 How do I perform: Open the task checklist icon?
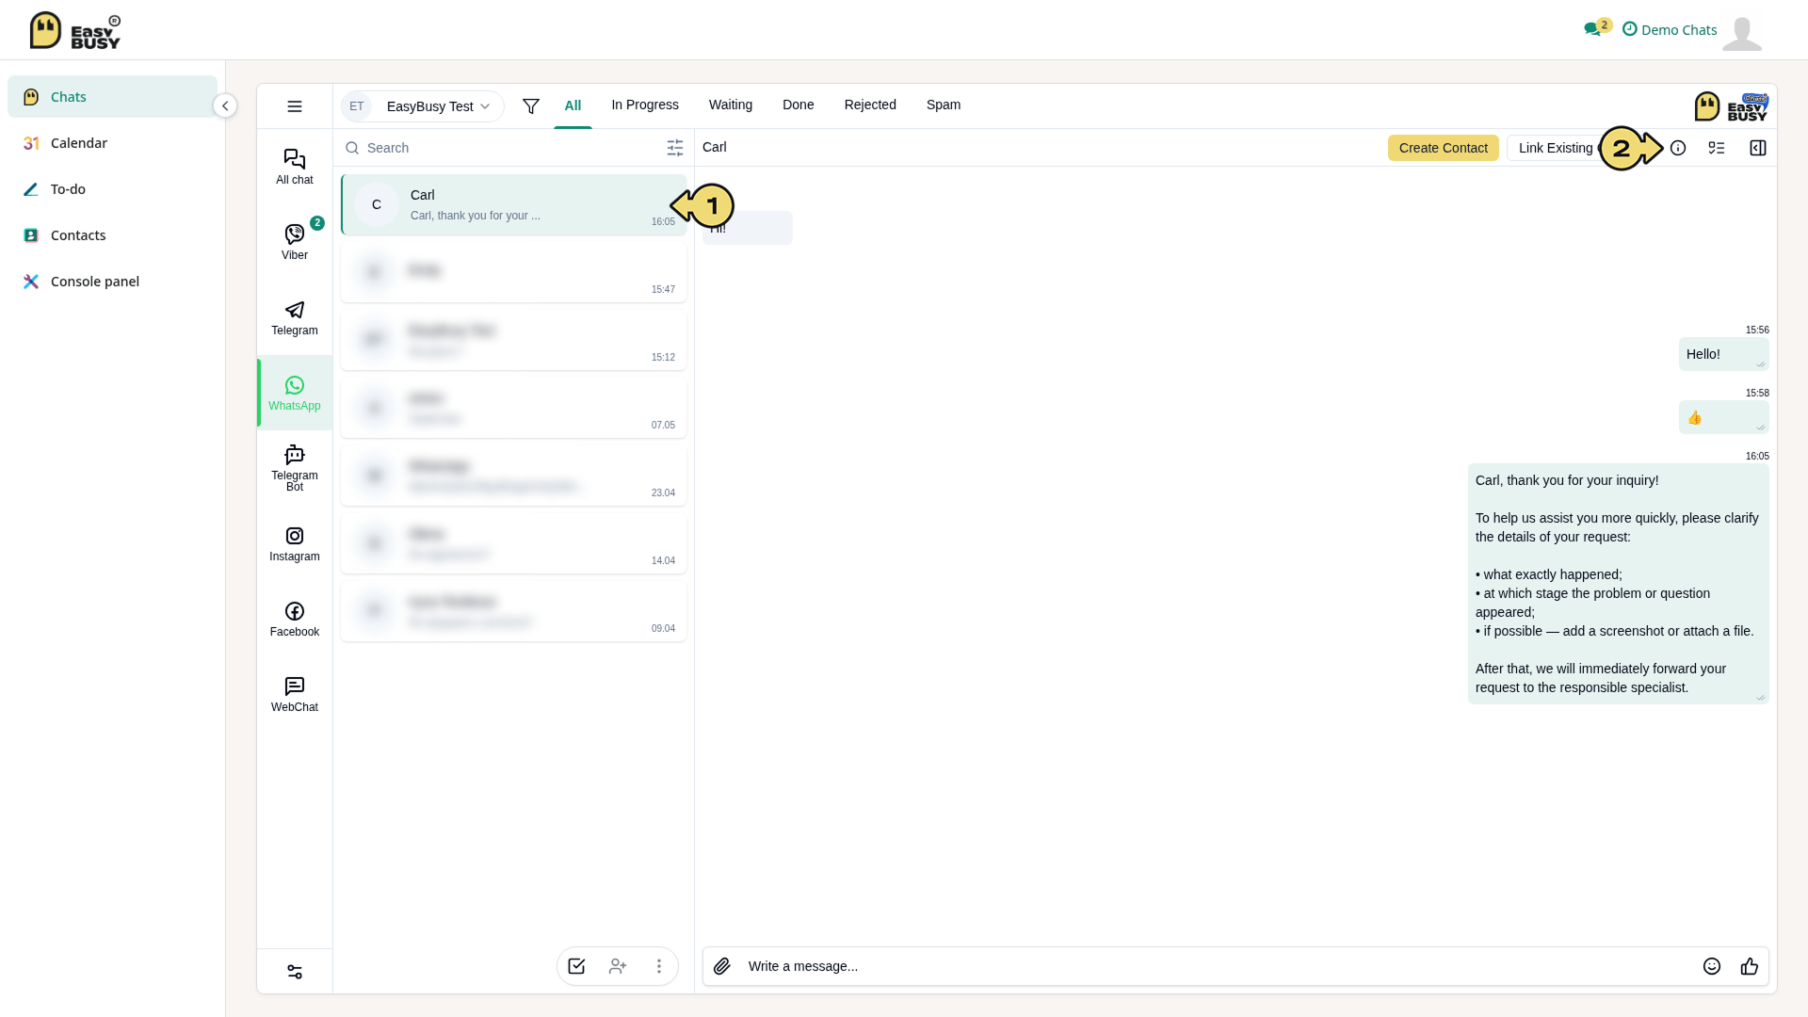tap(1717, 148)
